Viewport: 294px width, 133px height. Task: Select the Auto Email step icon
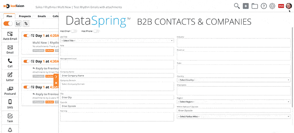pyautogui.click(x=10, y=34)
